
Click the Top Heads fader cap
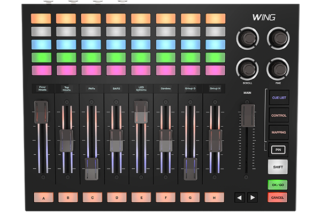point(66,141)
